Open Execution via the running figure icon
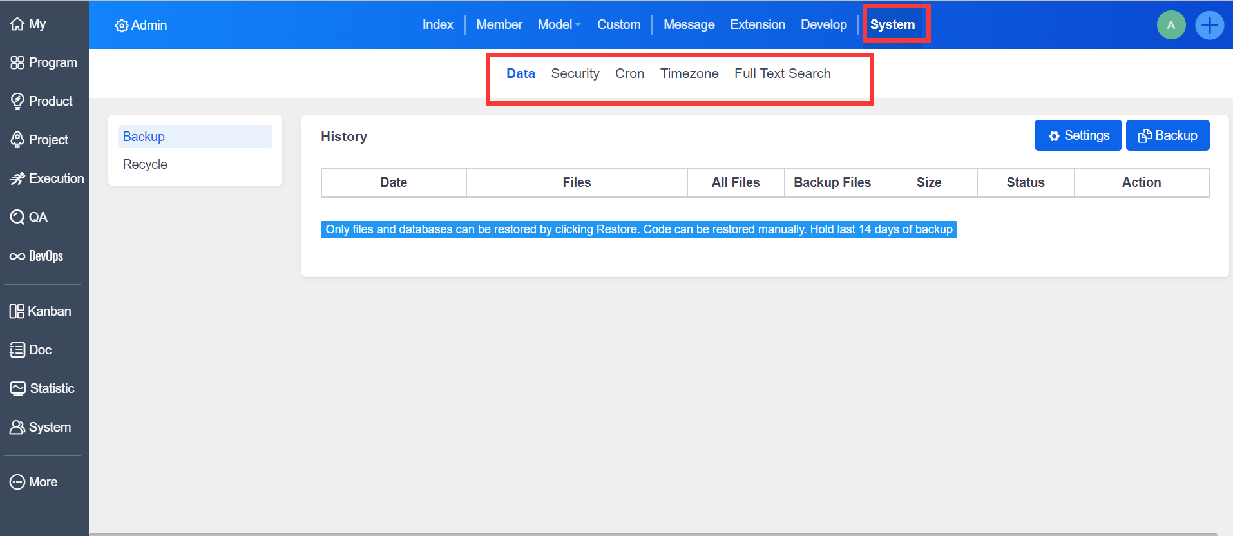 point(17,178)
